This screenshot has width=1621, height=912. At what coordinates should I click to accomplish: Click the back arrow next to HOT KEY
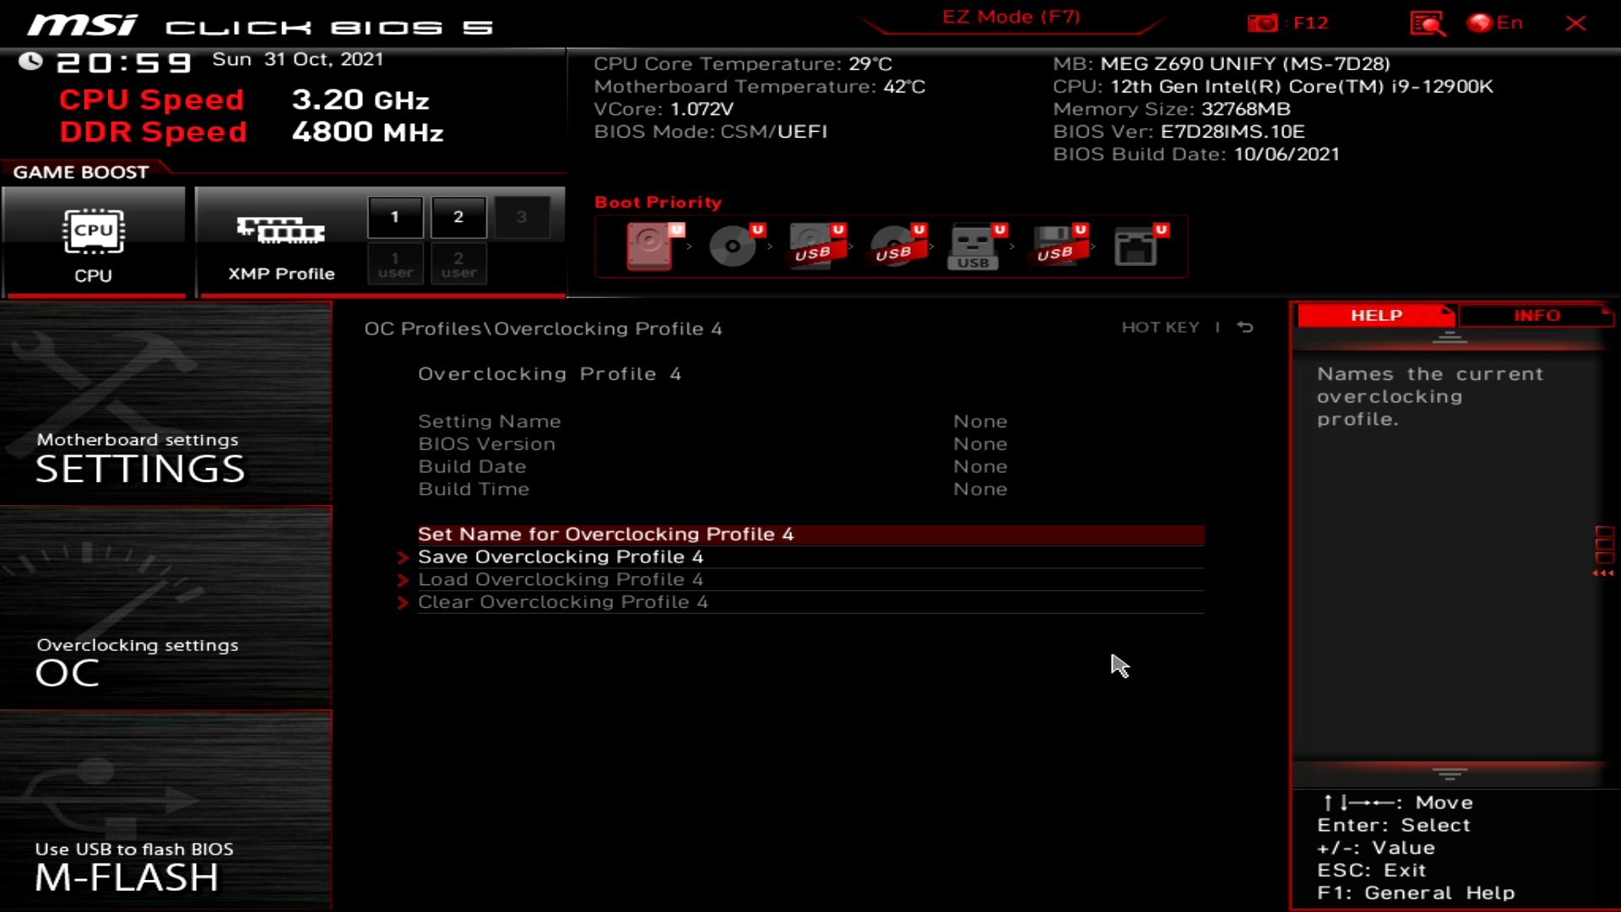coord(1244,328)
